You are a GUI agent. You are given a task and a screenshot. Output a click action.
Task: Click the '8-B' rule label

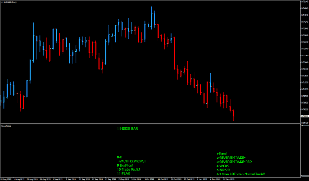pyautogui.click(x=120, y=157)
